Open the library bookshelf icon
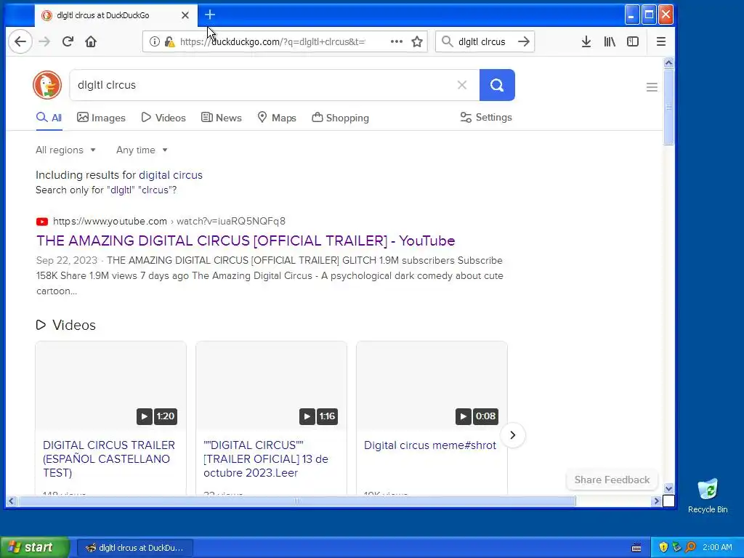 click(610, 41)
